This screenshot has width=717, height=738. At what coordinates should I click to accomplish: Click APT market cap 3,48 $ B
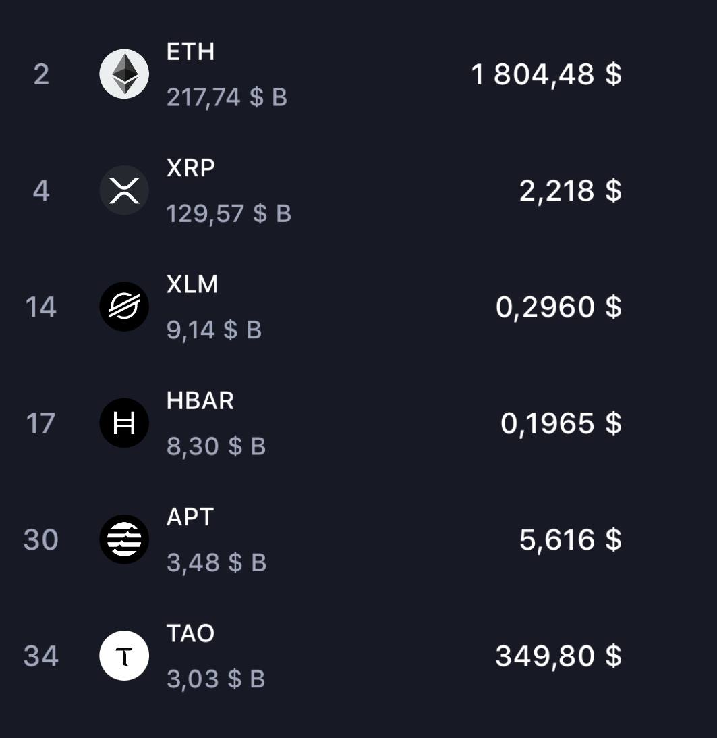click(x=217, y=562)
